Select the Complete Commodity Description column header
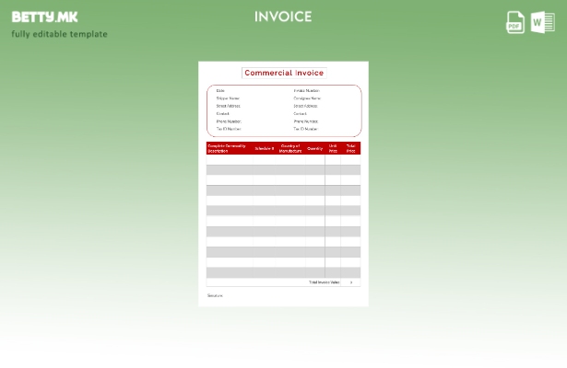The height and width of the screenshot is (368, 567). coord(227,148)
